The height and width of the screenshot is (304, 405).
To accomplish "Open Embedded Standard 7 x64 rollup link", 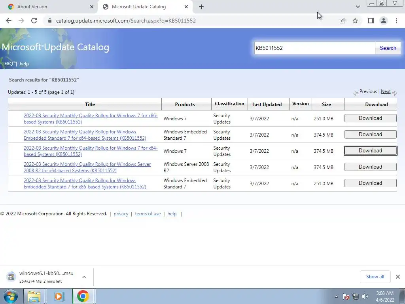I will click(x=85, y=135).
